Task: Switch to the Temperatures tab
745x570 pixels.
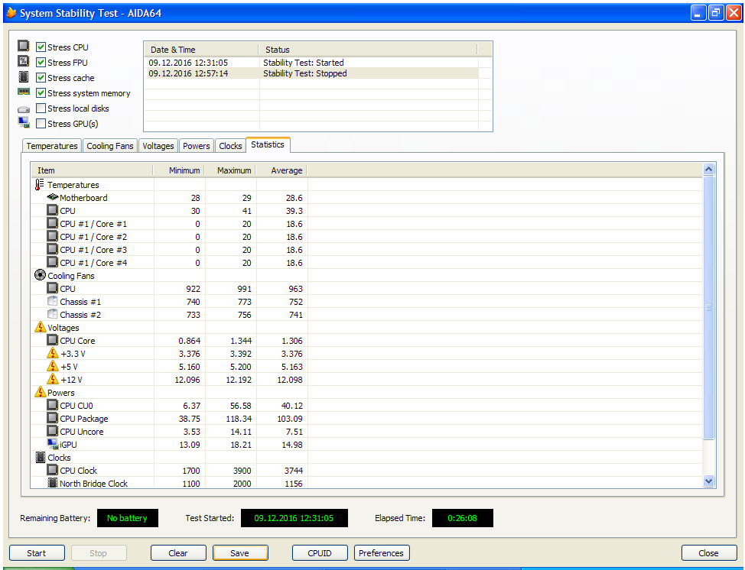Action: [52, 146]
